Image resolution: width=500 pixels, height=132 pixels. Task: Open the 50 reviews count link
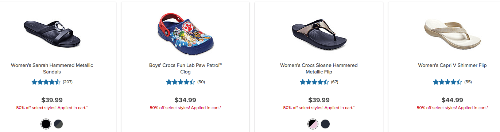[201, 82]
